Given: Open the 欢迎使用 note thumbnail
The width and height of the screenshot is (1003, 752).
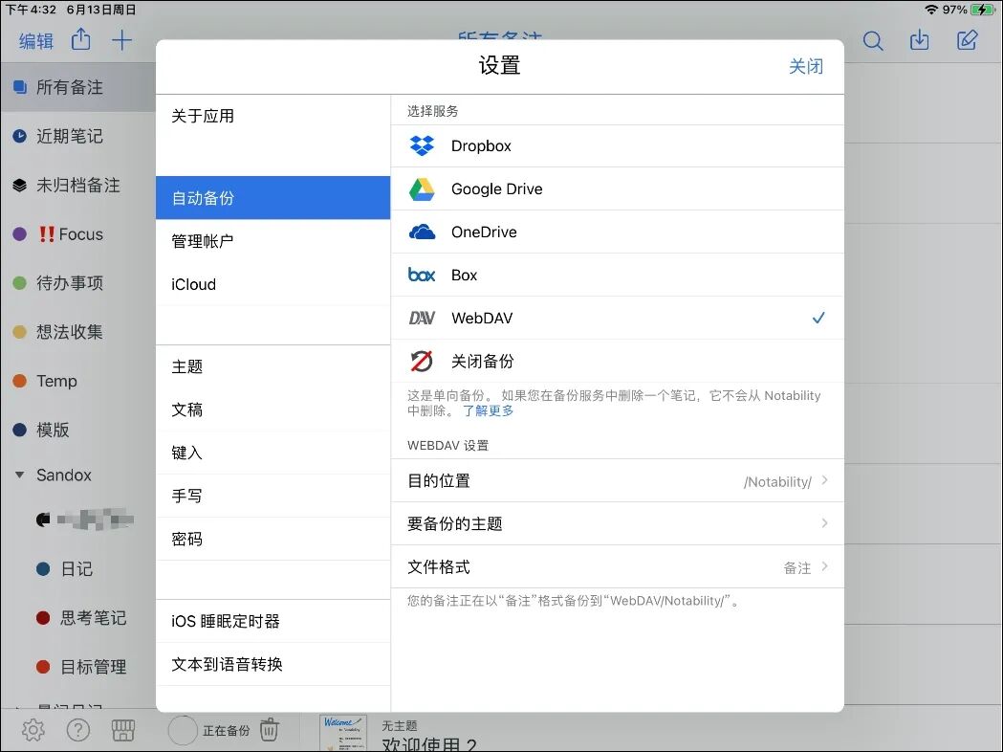Looking at the screenshot, I should [x=343, y=733].
